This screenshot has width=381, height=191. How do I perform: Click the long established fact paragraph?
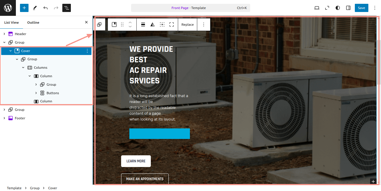(x=159, y=107)
